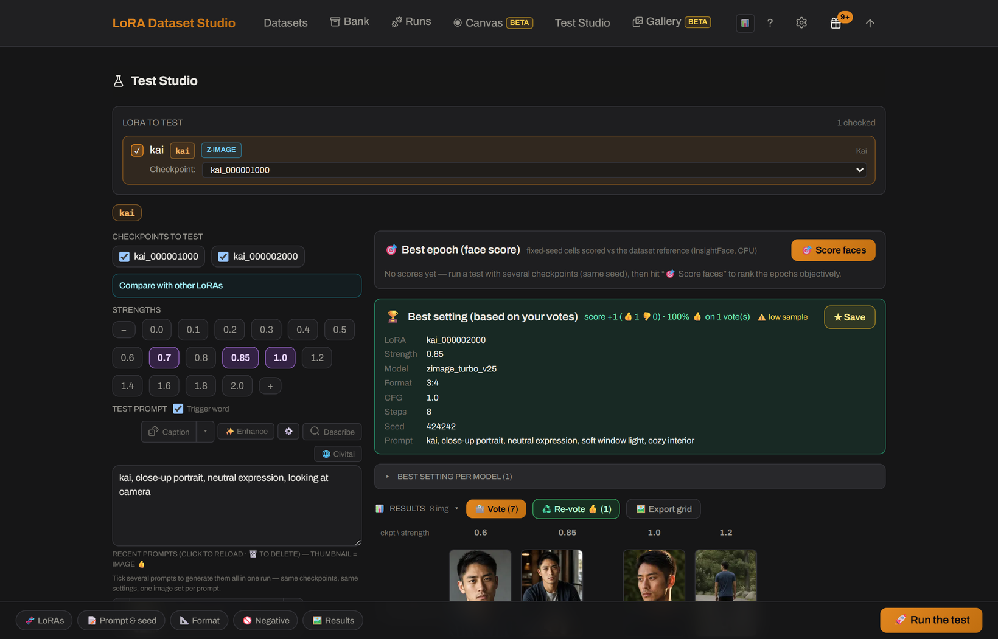Open the Runs nav item
998x639 pixels.
411,22
